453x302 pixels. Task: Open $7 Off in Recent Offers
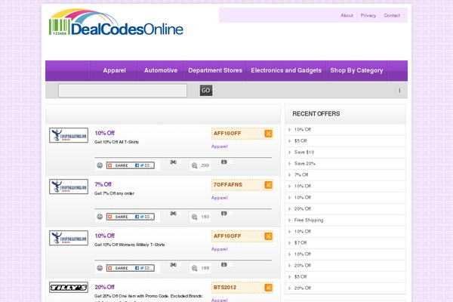tap(300, 243)
